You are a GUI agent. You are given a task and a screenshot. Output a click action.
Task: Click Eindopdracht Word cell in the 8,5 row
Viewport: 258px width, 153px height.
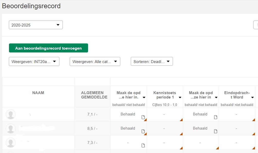pos(237,128)
